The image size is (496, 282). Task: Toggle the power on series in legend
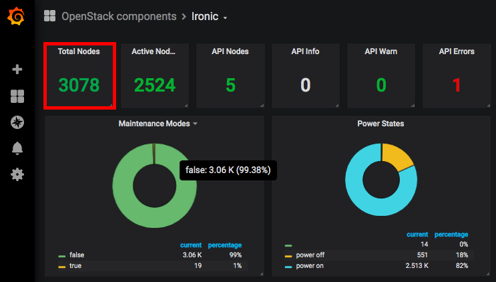tap(310, 265)
